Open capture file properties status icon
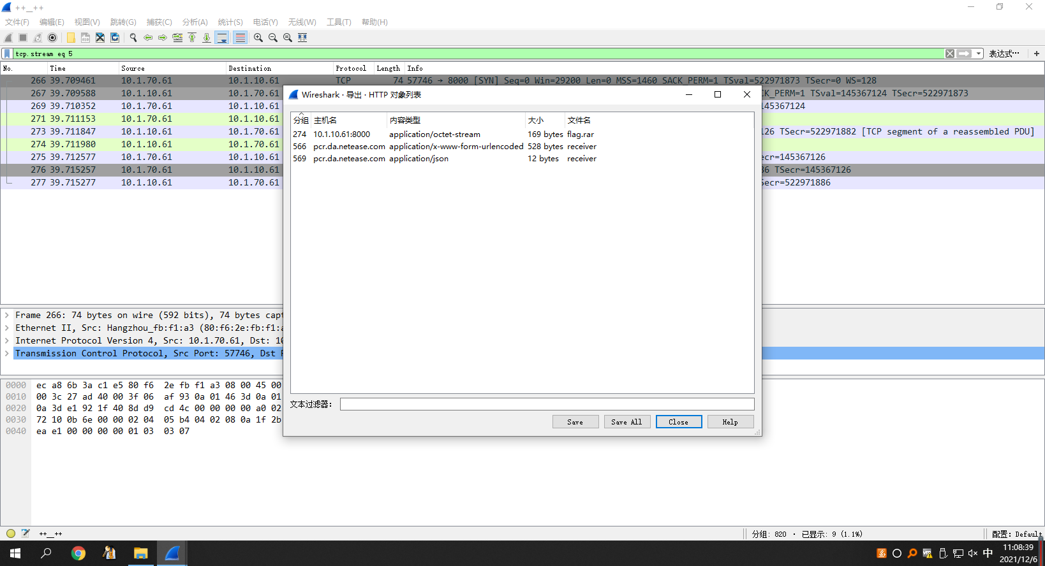Image resolution: width=1045 pixels, height=566 pixels. [26, 533]
